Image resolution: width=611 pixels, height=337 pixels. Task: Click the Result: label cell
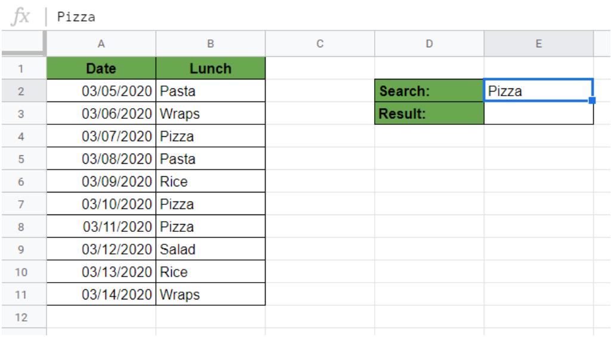[429, 114]
